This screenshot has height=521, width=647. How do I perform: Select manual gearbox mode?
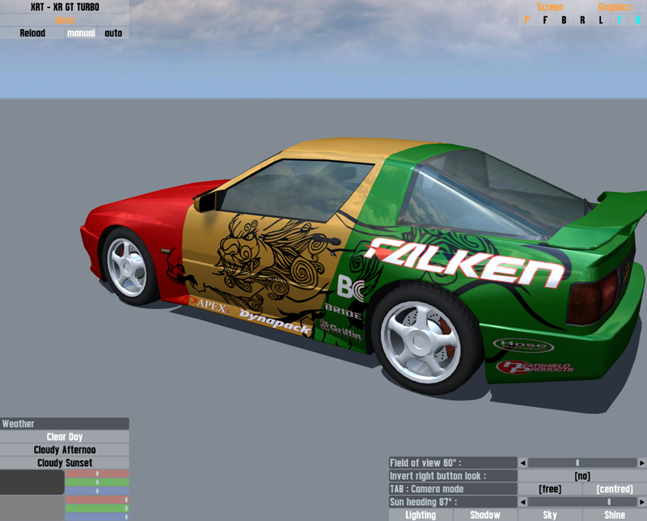(x=81, y=33)
